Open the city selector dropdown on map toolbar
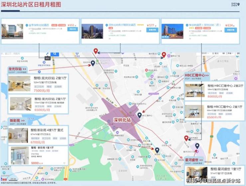This screenshot has height=186, width=246. [204, 53]
